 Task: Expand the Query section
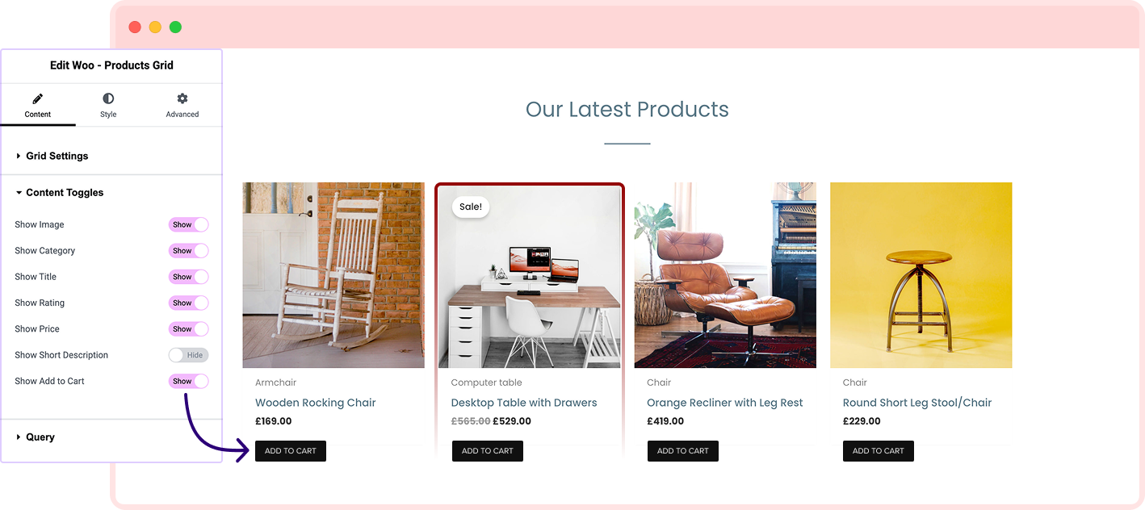pos(111,437)
